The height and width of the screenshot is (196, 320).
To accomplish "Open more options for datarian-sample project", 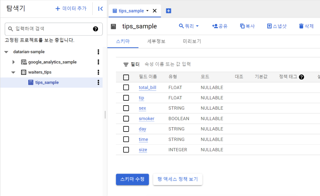I will pyautogui.click(x=98, y=52).
